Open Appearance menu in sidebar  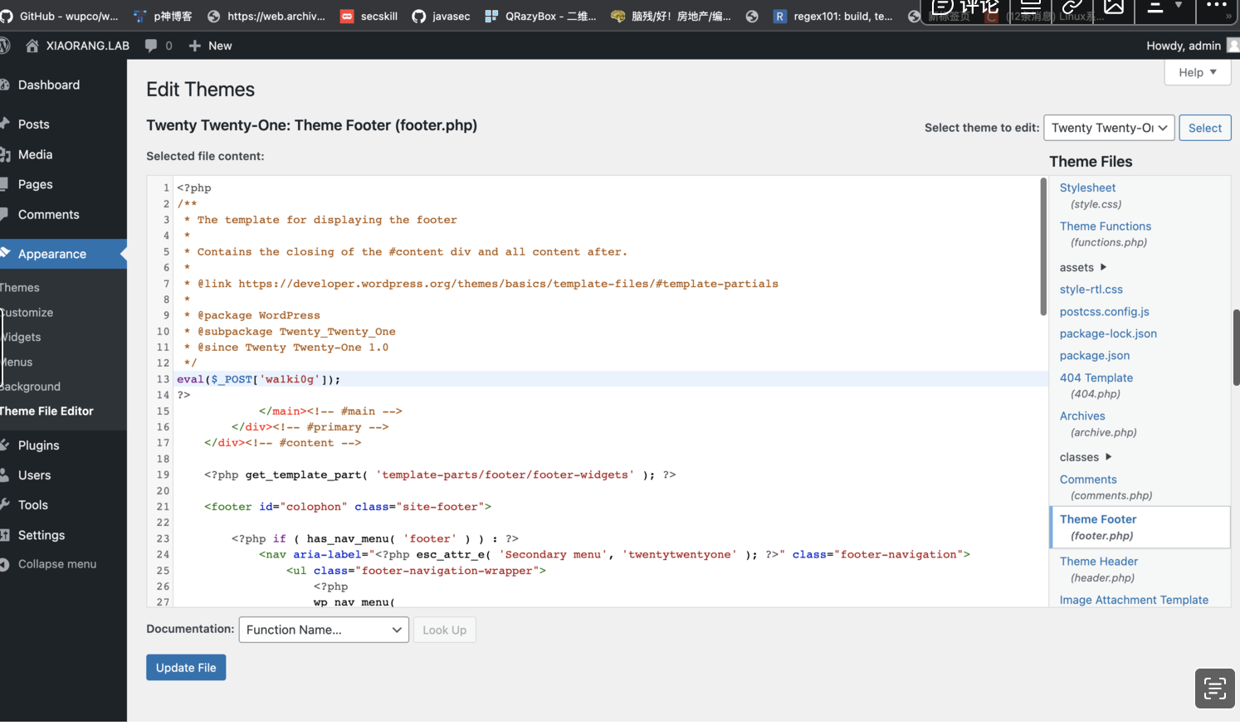(63, 254)
